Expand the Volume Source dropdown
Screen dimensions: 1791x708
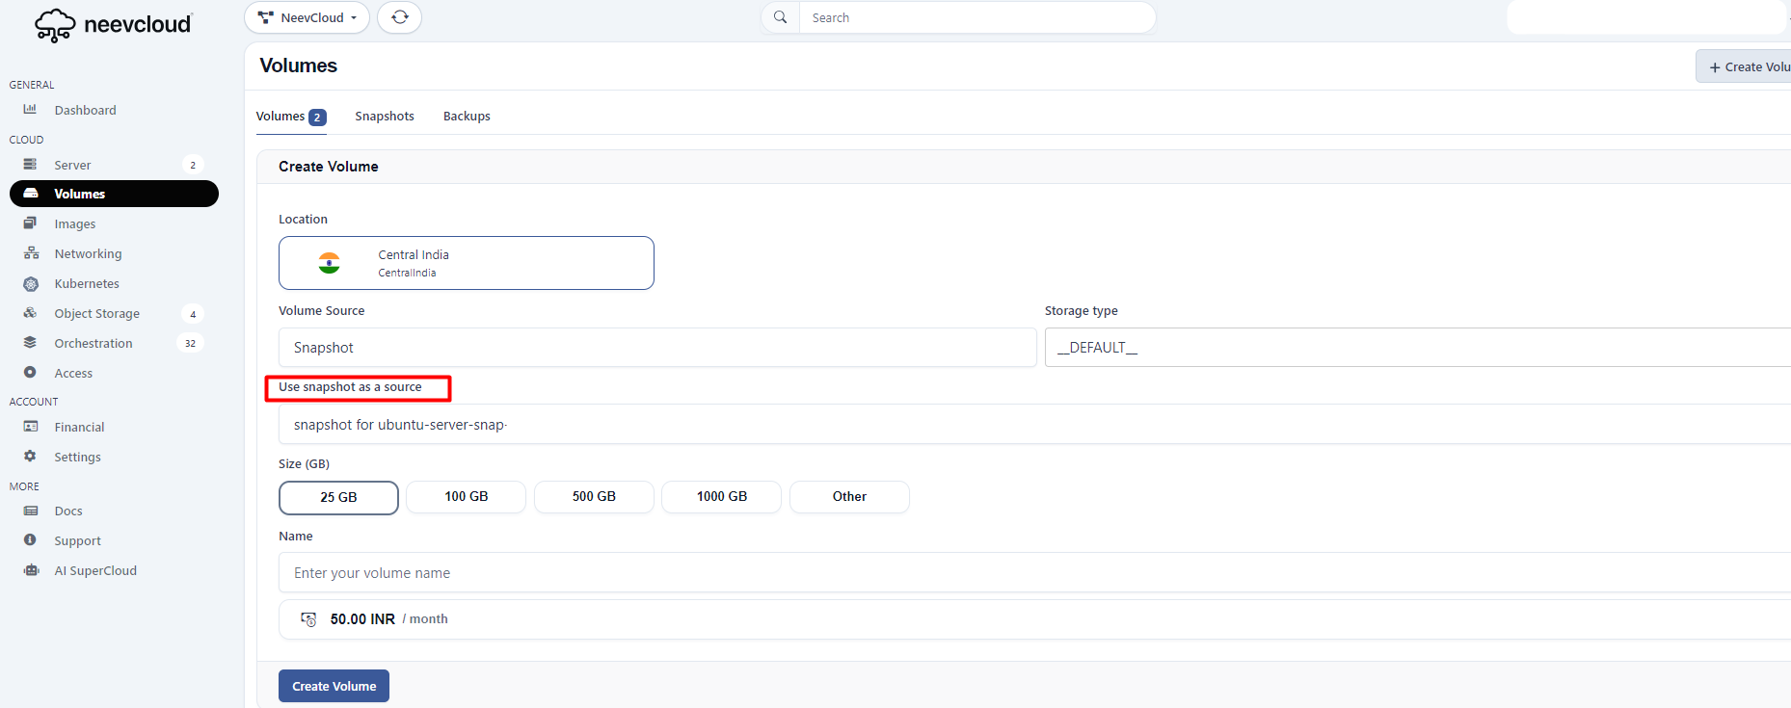[x=656, y=348]
